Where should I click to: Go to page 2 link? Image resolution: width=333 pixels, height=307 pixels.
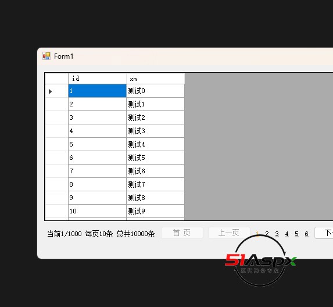click(x=267, y=234)
